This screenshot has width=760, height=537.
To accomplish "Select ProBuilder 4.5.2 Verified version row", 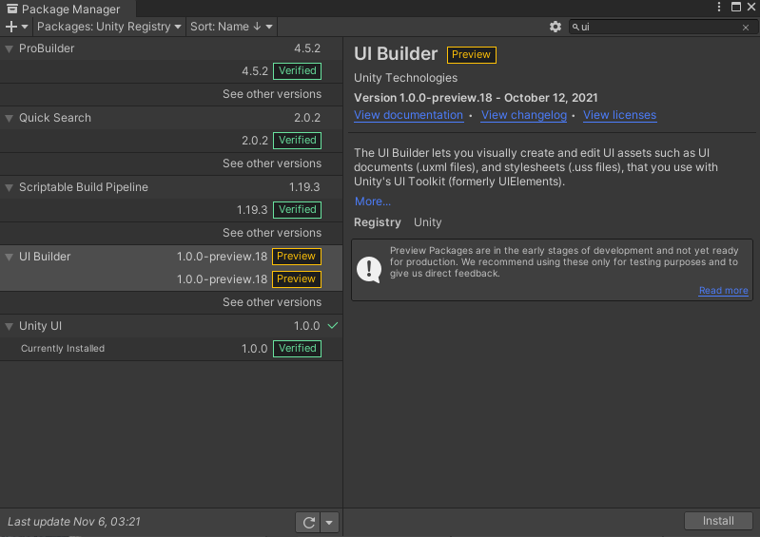I will click(171, 71).
